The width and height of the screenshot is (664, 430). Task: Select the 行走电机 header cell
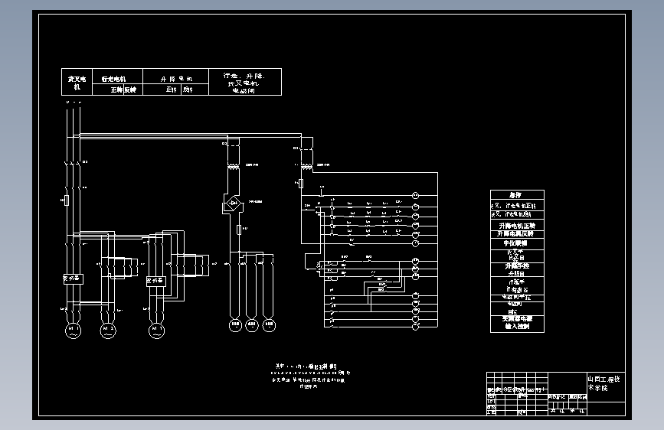[x=117, y=77]
